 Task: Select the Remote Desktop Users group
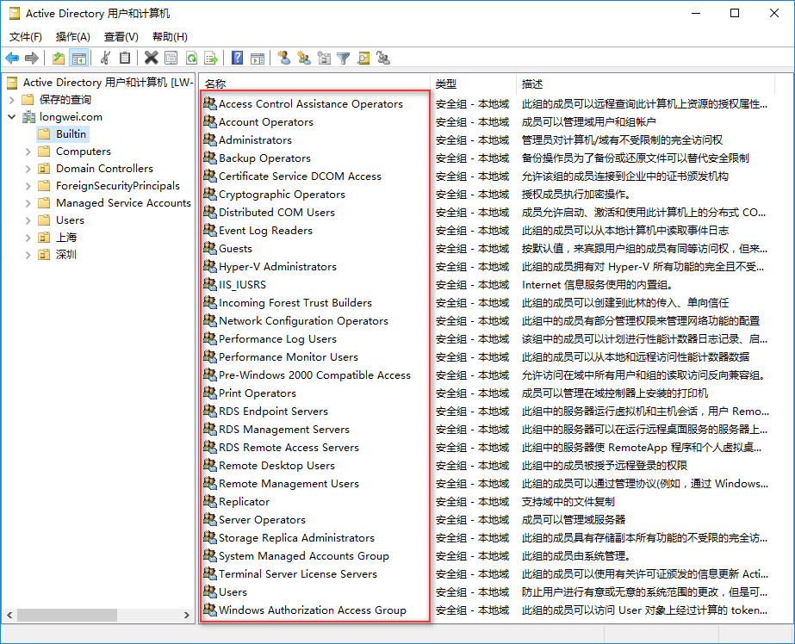point(276,466)
